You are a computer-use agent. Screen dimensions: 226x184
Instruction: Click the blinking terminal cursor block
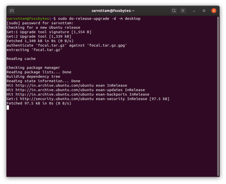point(8,108)
